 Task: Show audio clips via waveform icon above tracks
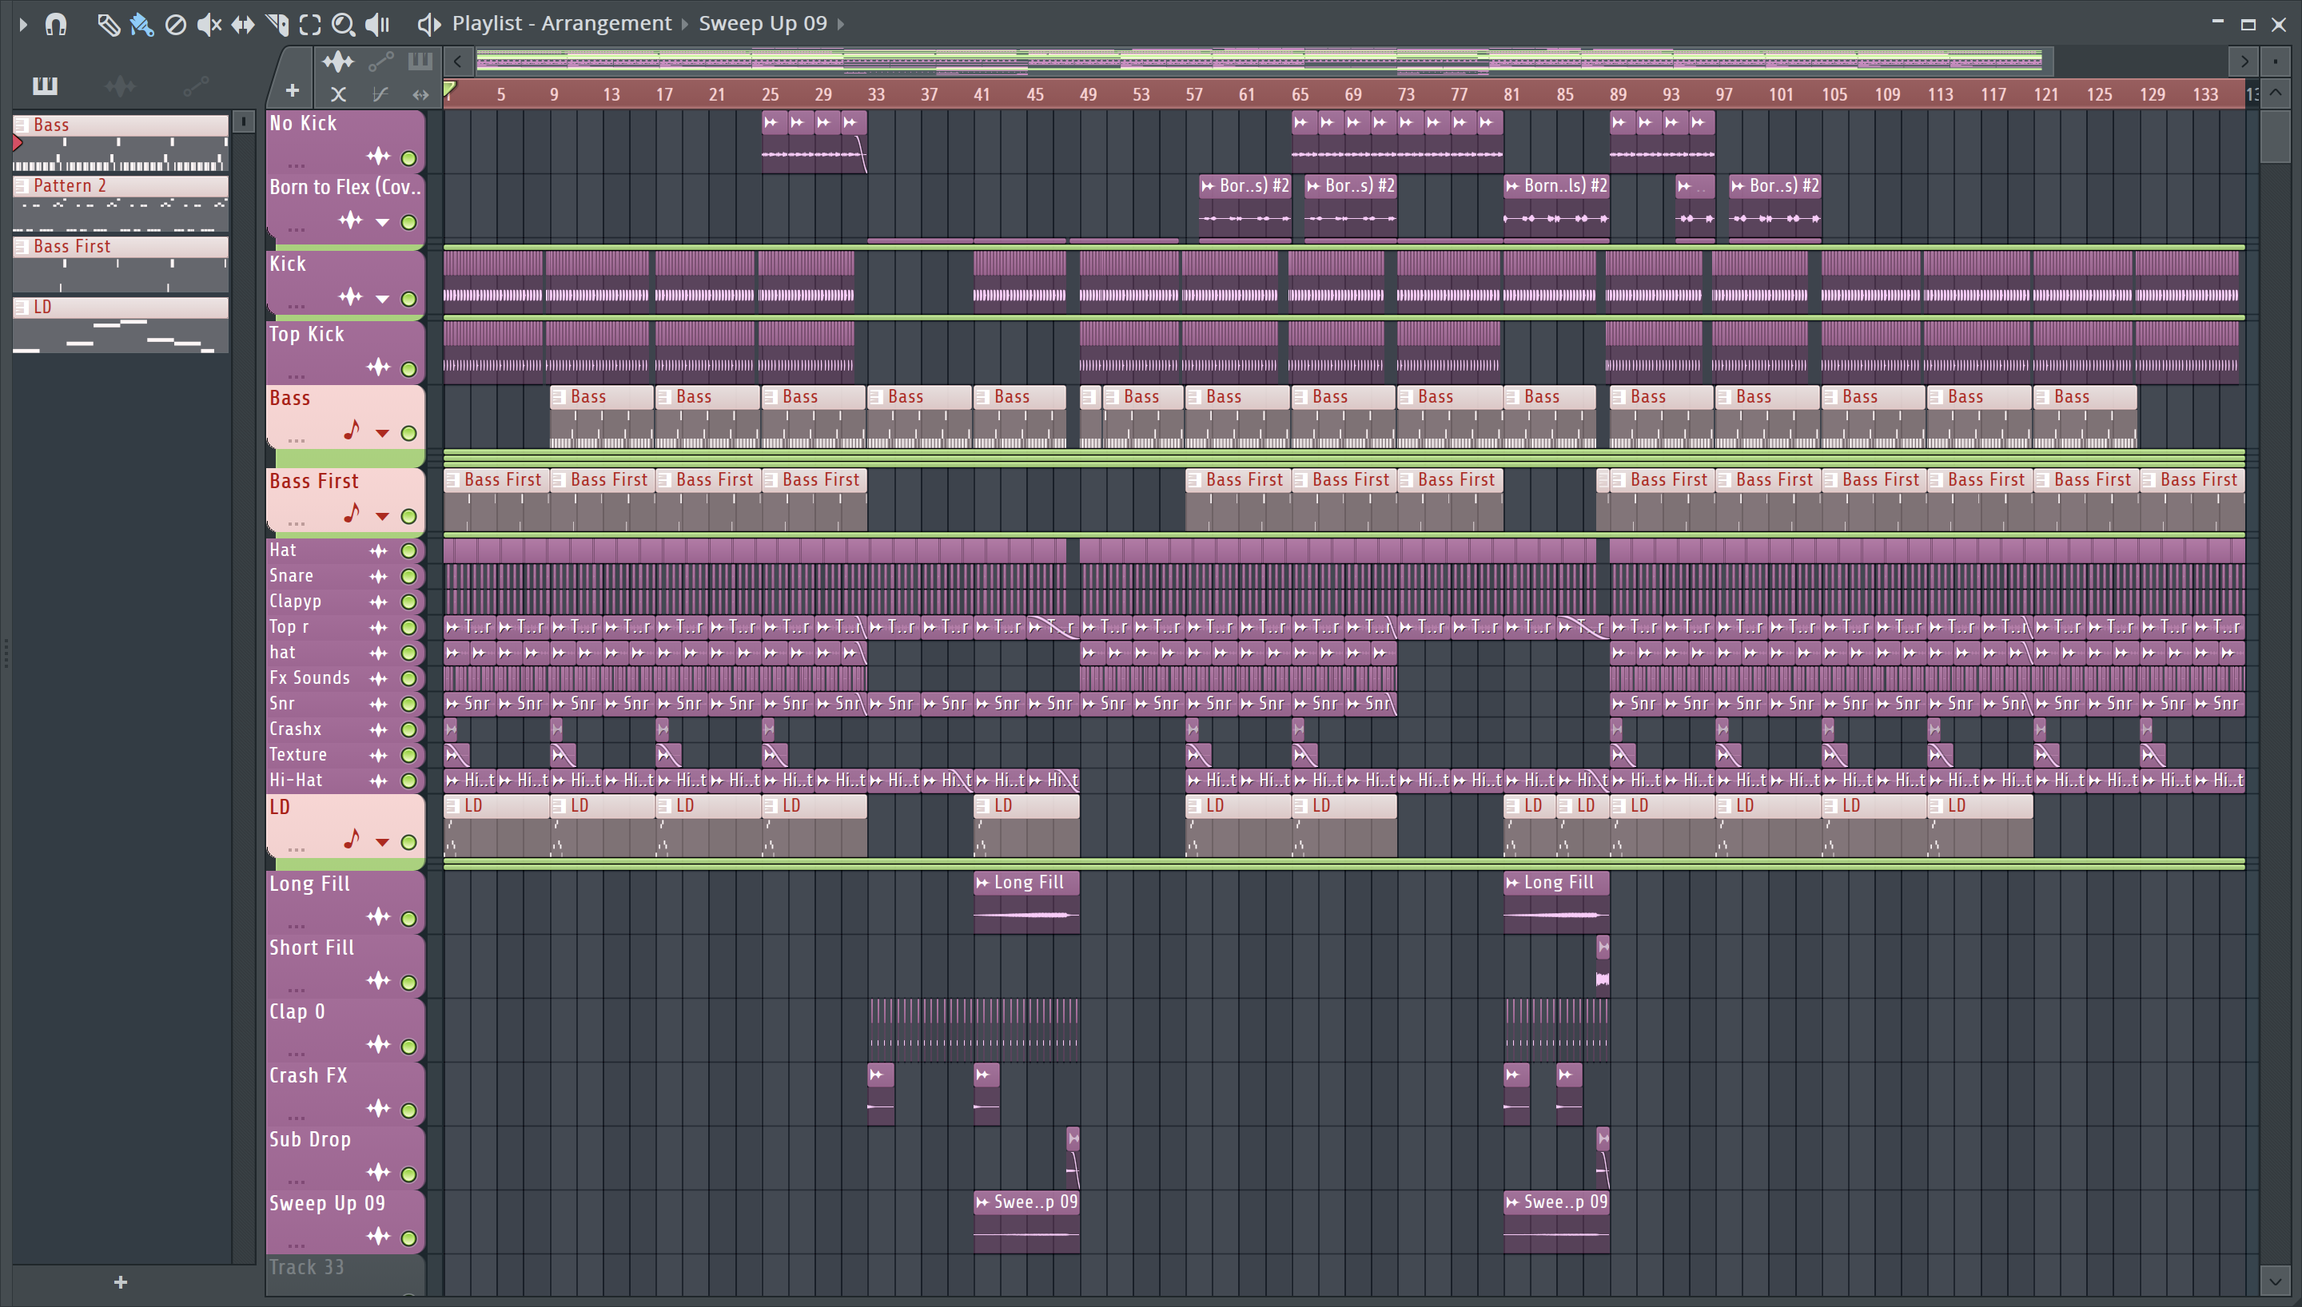click(338, 61)
